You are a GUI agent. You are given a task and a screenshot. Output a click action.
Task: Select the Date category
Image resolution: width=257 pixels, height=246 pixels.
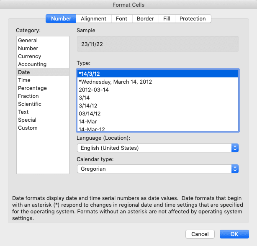coord(43,72)
